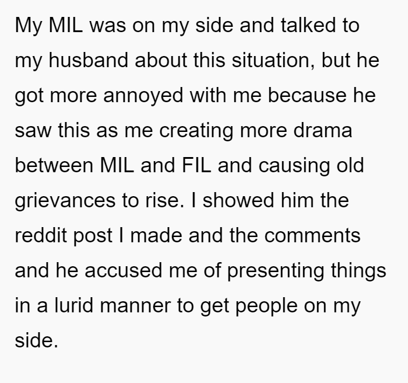
Task: Click the word "showed"
Action: tap(238, 200)
